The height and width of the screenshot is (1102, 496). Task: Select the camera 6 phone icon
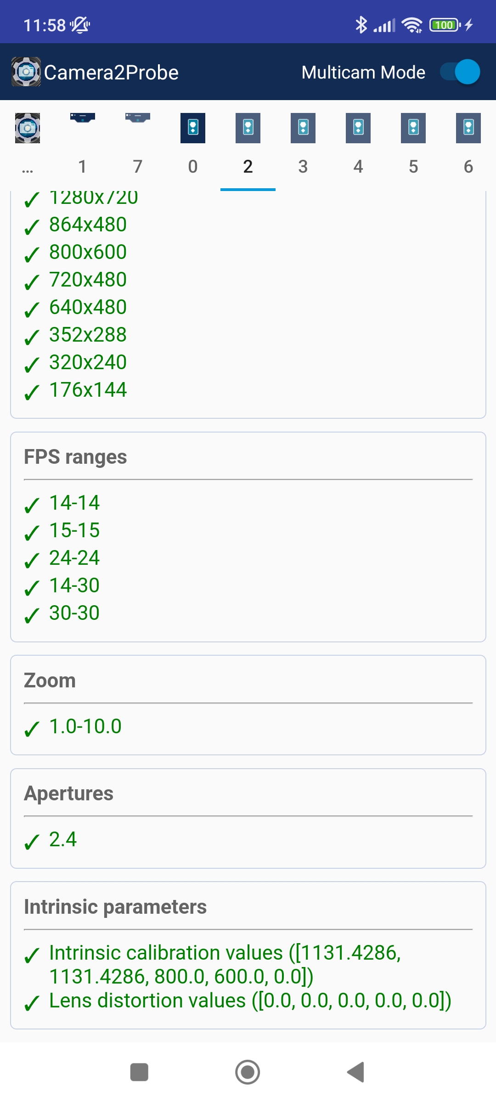pos(468,128)
